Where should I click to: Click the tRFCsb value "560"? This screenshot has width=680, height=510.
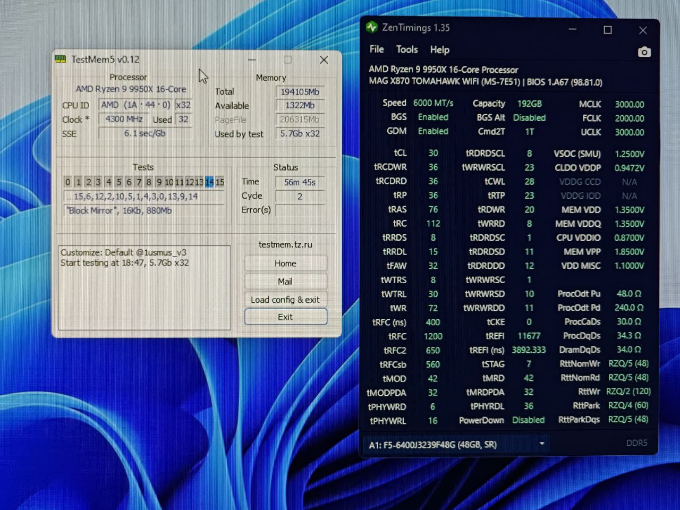point(433,364)
